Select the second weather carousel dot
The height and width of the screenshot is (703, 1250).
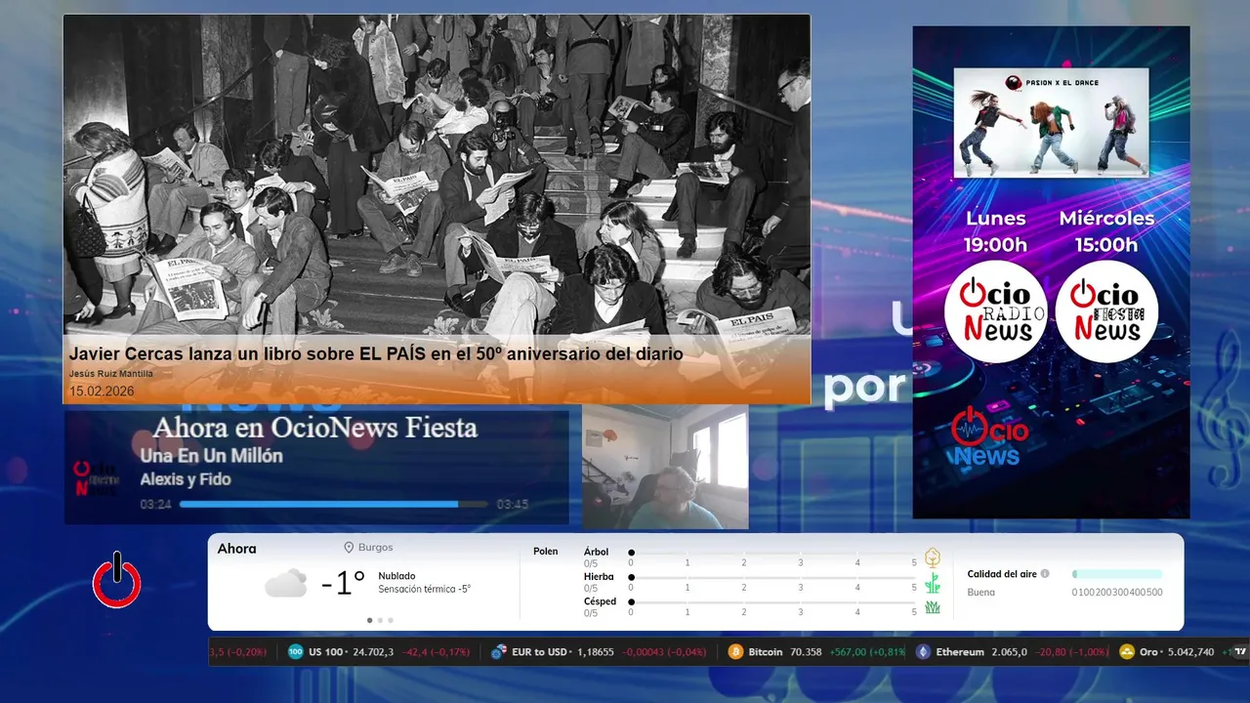click(380, 620)
